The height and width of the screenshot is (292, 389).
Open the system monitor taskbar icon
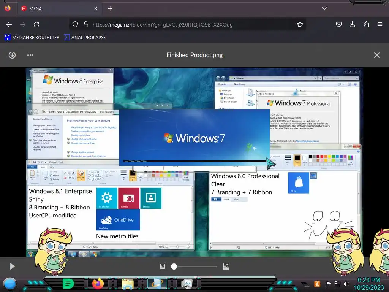[x=187, y=284]
